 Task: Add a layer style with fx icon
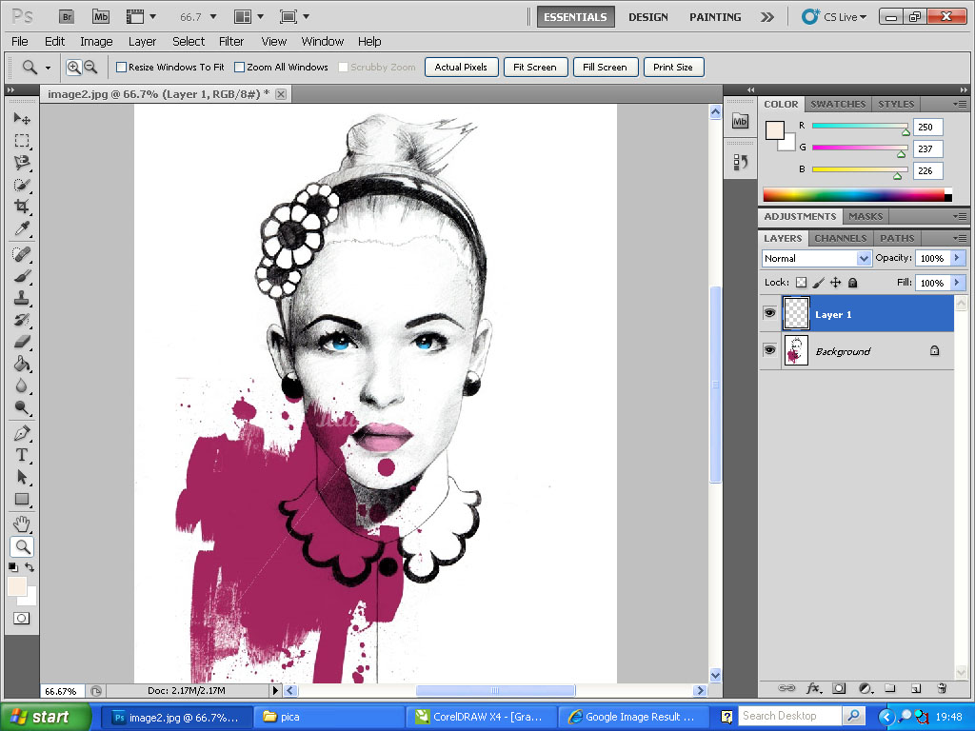coord(813,688)
